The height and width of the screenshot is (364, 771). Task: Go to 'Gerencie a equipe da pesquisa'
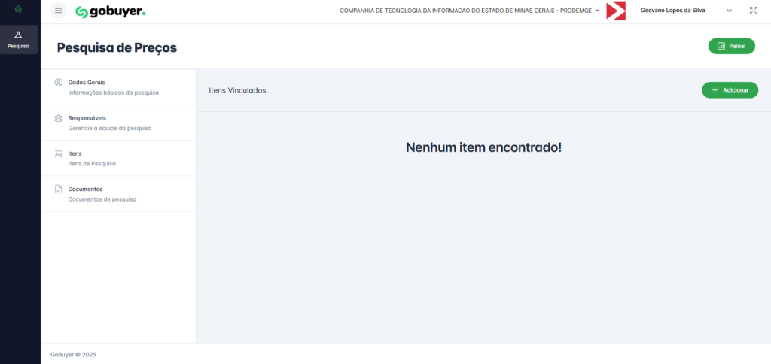pyautogui.click(x=109, y=128)
